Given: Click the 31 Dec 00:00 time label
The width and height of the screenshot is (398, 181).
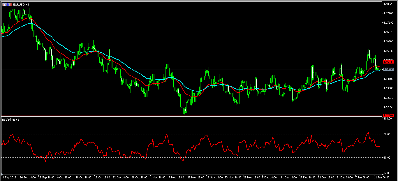Looking at the screenshot, I should [x=345, y=177].
